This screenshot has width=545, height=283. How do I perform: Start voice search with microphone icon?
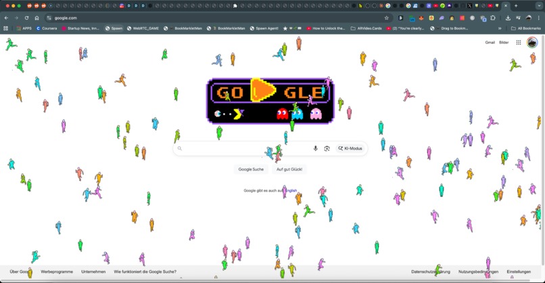click(315, 149)
